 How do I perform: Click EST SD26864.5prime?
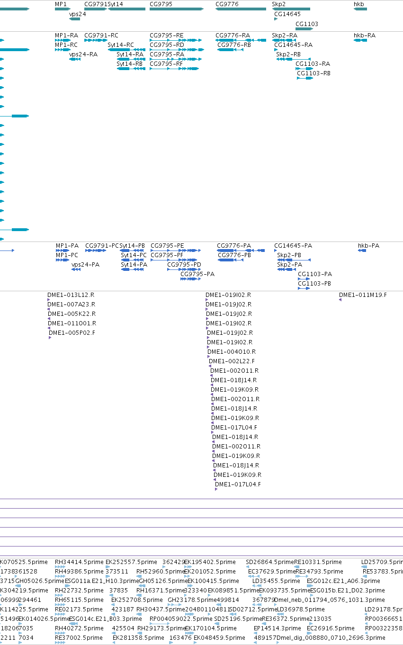click(270, 562)
